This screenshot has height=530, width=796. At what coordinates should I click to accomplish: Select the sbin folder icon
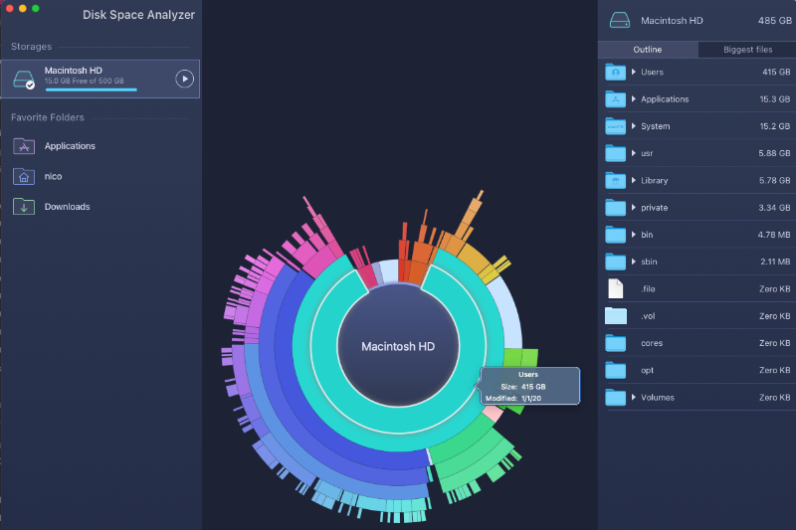615,262
